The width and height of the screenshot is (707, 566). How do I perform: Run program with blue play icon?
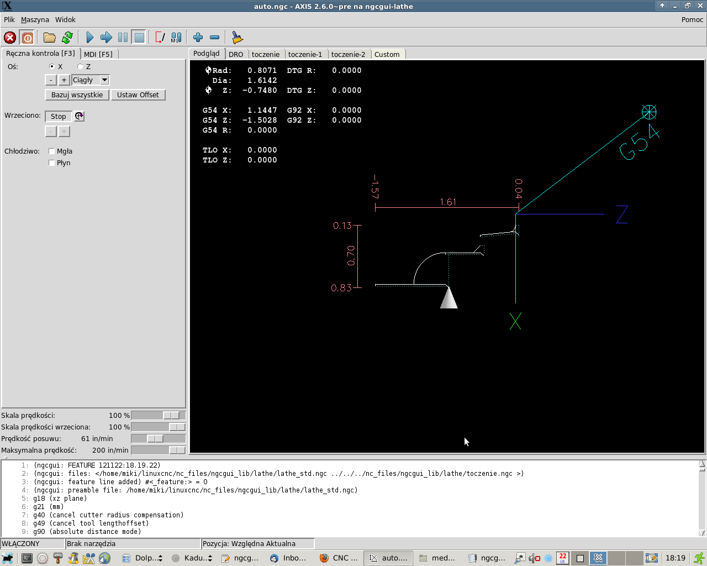tap(89, 38)
